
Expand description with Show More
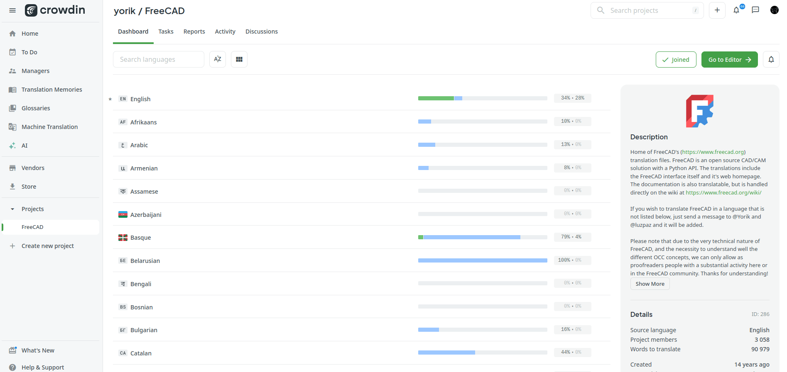pyautogui.click(x=650, y=284)
